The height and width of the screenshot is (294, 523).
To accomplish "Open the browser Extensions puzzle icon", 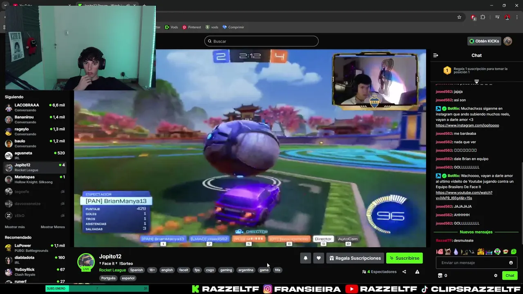I will (483, 17).
